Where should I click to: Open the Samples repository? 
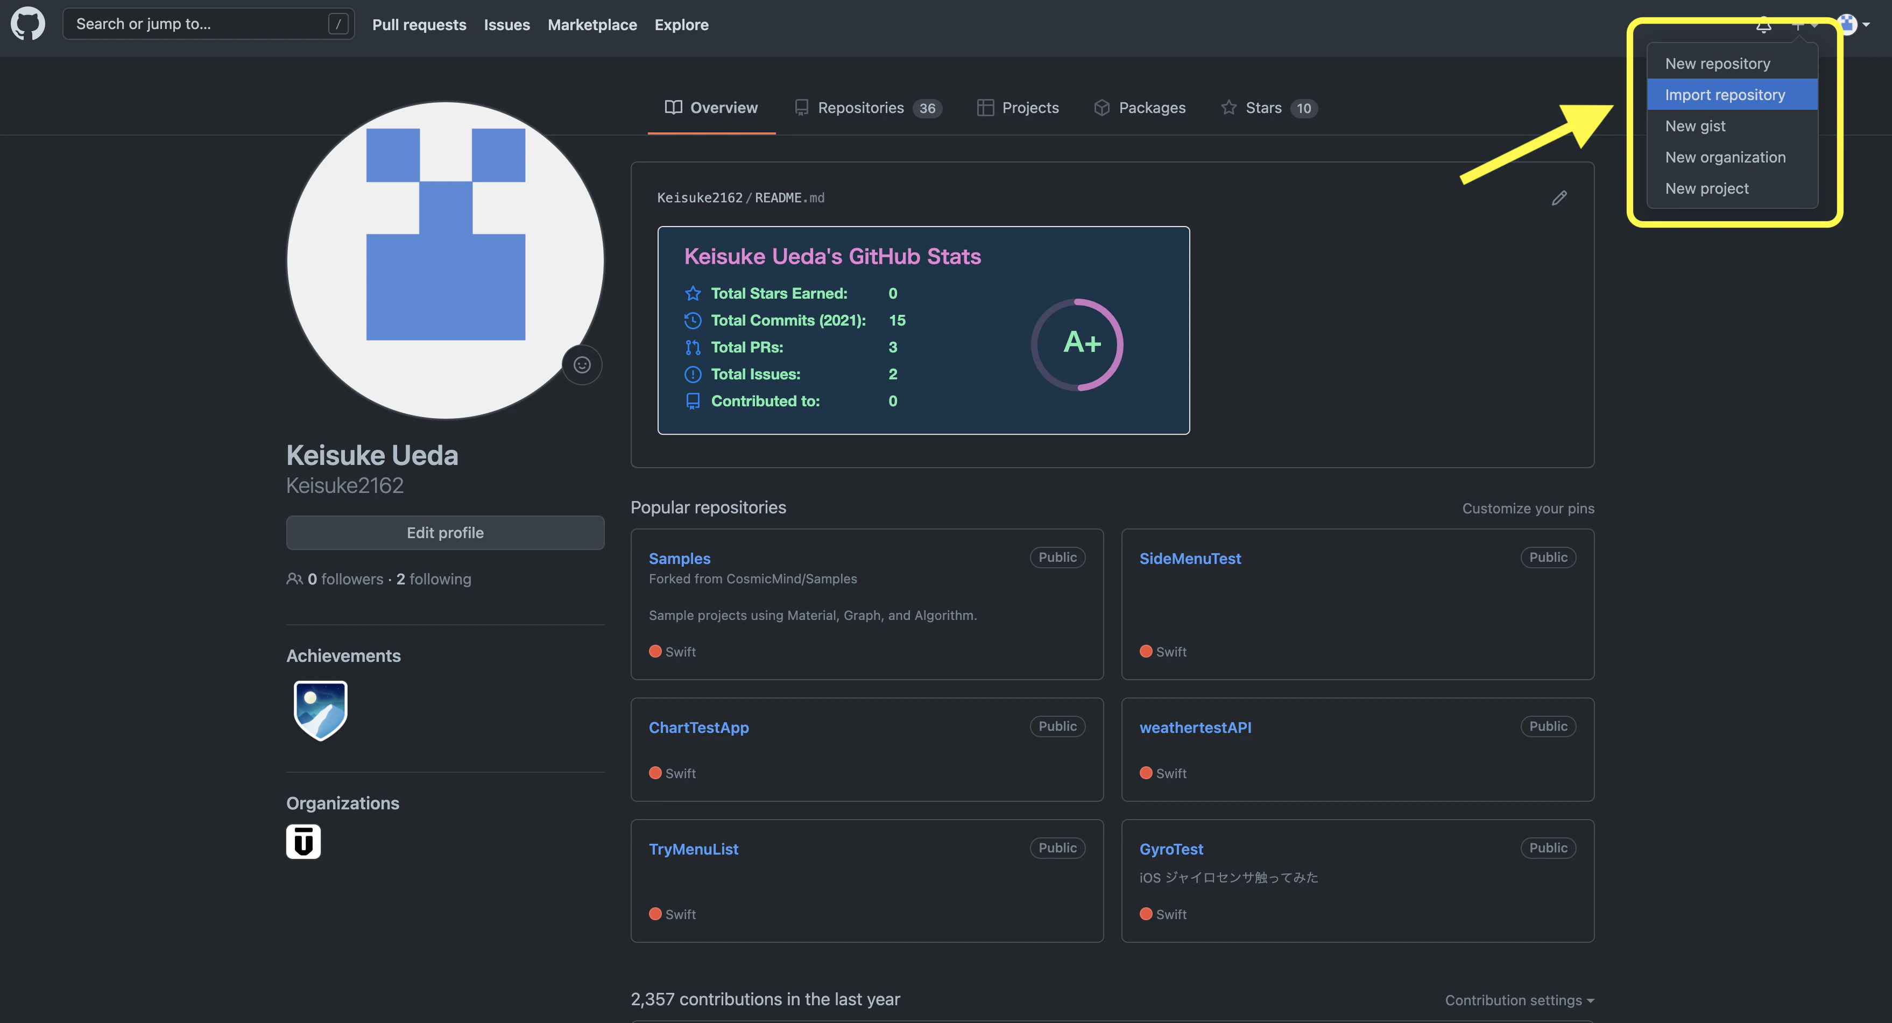[x=680, y=558]
